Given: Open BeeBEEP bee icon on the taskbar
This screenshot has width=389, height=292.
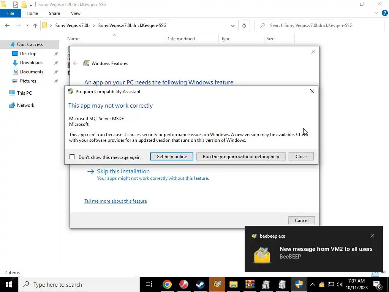Looking at the screenshot, I should 217,284.
